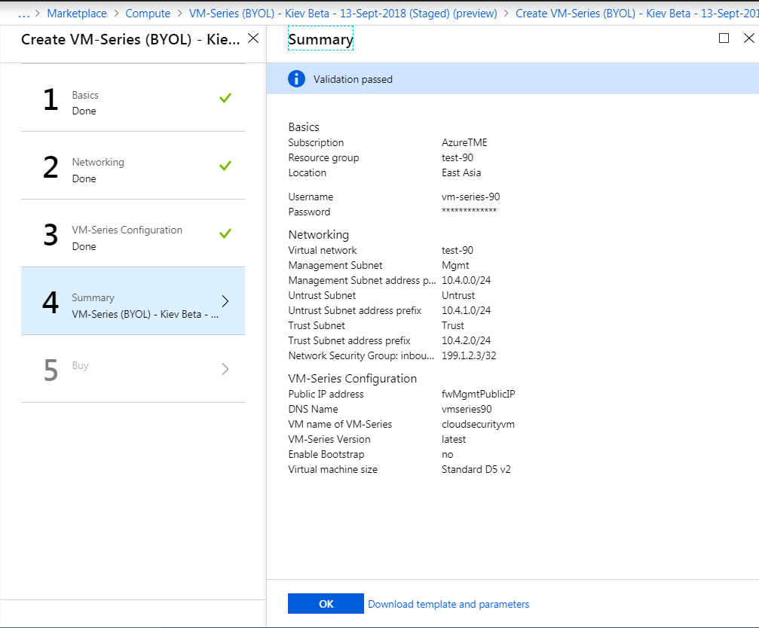
Task: Close the Create VM-Series wizard blade
Action: tap(253, 38)
